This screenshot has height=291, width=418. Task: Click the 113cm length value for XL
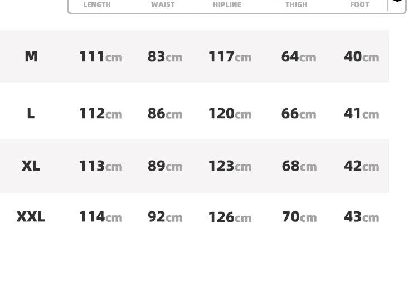[x=101, y=166]
